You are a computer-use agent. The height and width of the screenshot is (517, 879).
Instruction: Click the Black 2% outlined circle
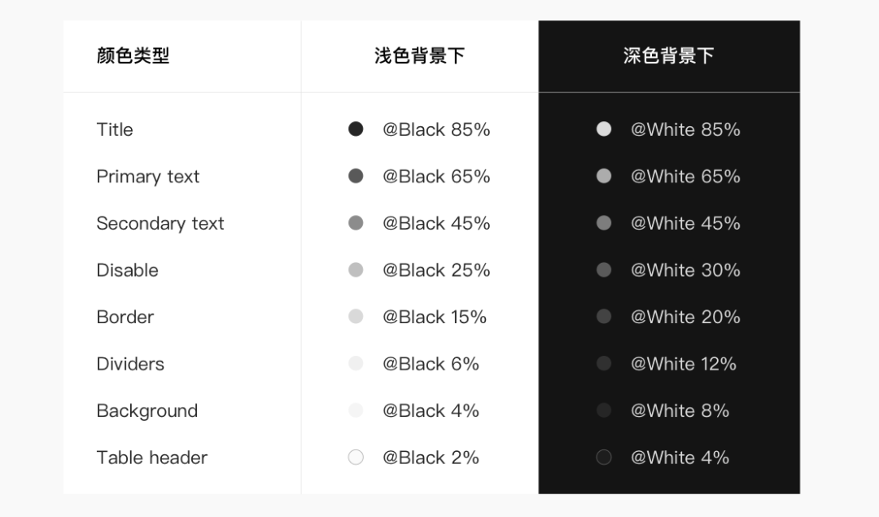(356, 457)
